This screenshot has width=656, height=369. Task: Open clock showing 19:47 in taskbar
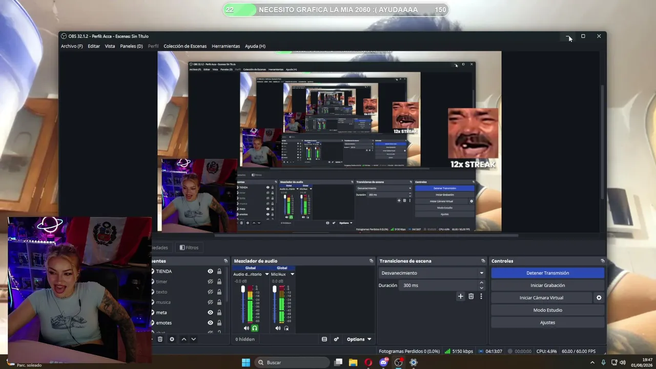pos(641,362)
